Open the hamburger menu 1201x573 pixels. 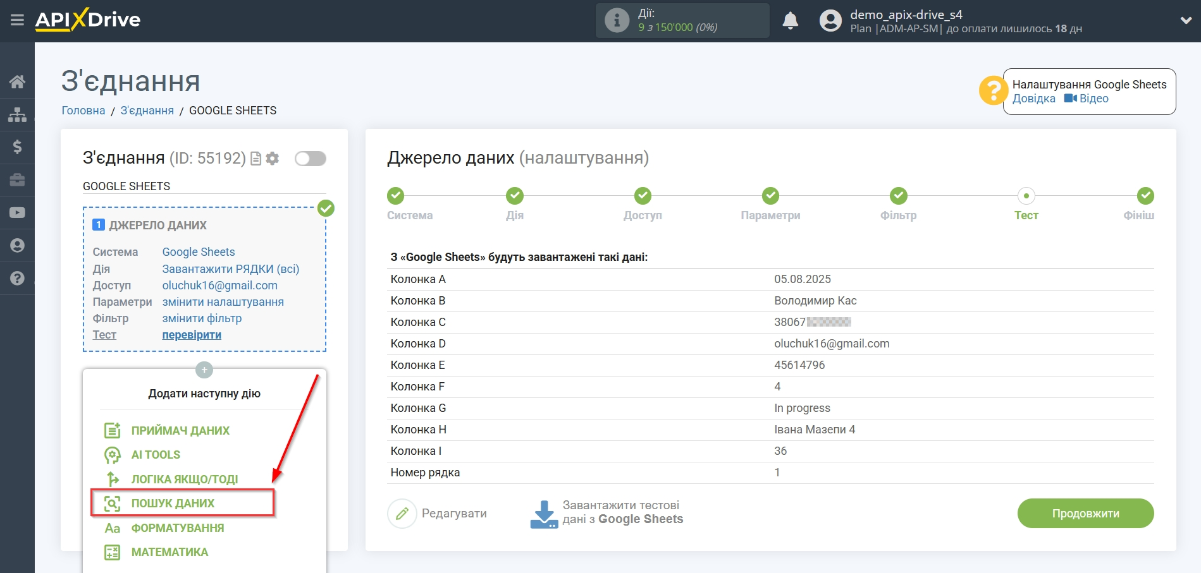point(17,20)
